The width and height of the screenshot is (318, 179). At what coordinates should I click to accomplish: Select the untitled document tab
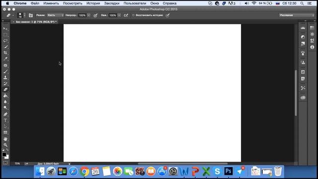[35, 22]
